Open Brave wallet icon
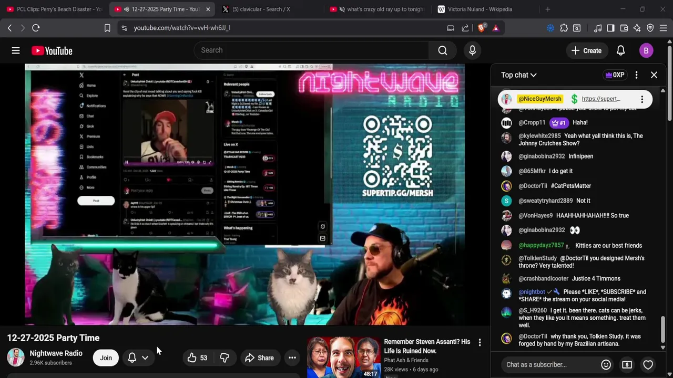Image resolution: width=673 pixels, height=378 pixels. tap(624, 28)
